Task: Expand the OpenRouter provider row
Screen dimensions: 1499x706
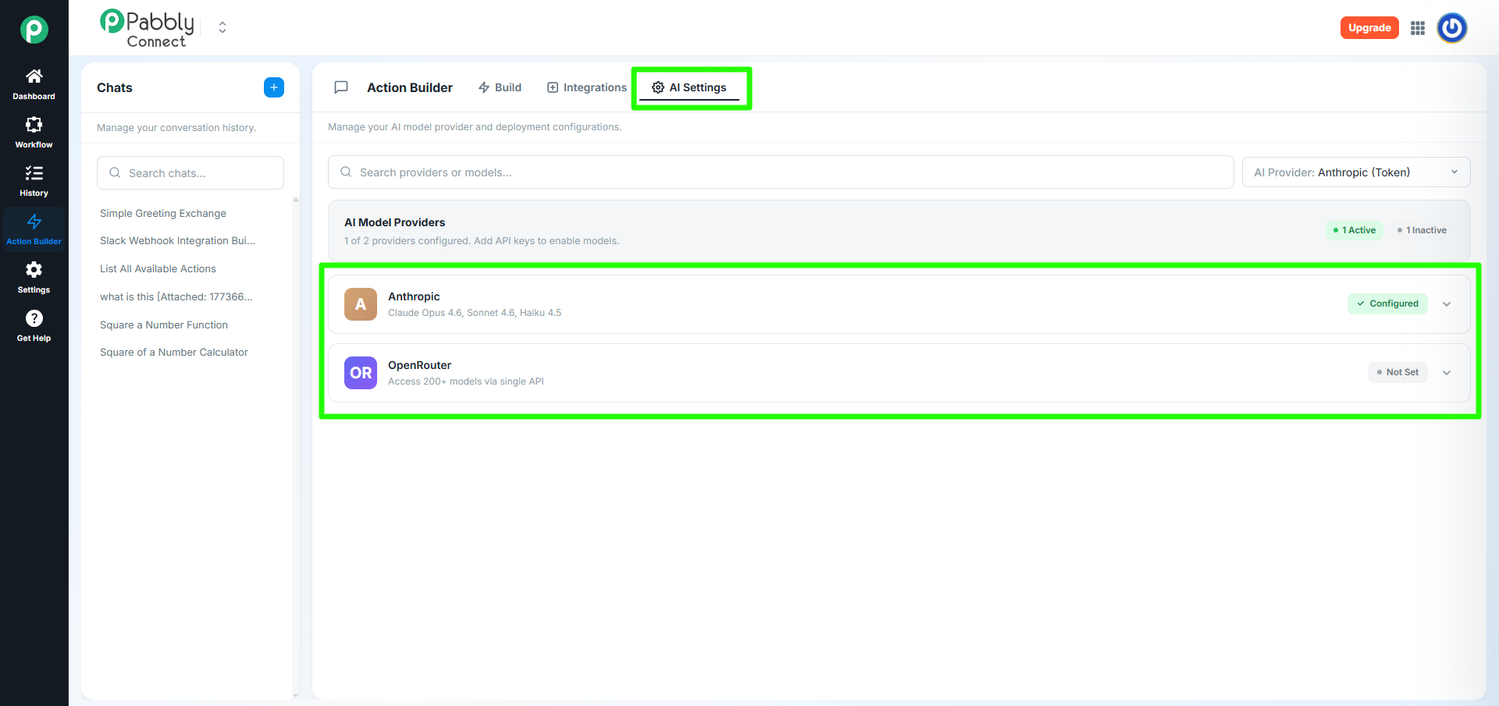Action: 1447,373
